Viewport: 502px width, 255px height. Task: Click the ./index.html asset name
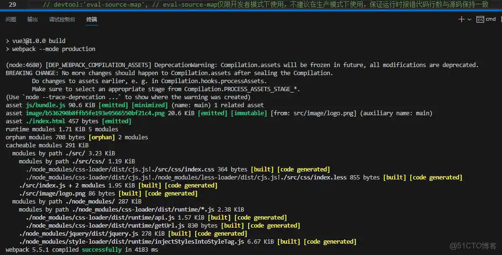45,121
